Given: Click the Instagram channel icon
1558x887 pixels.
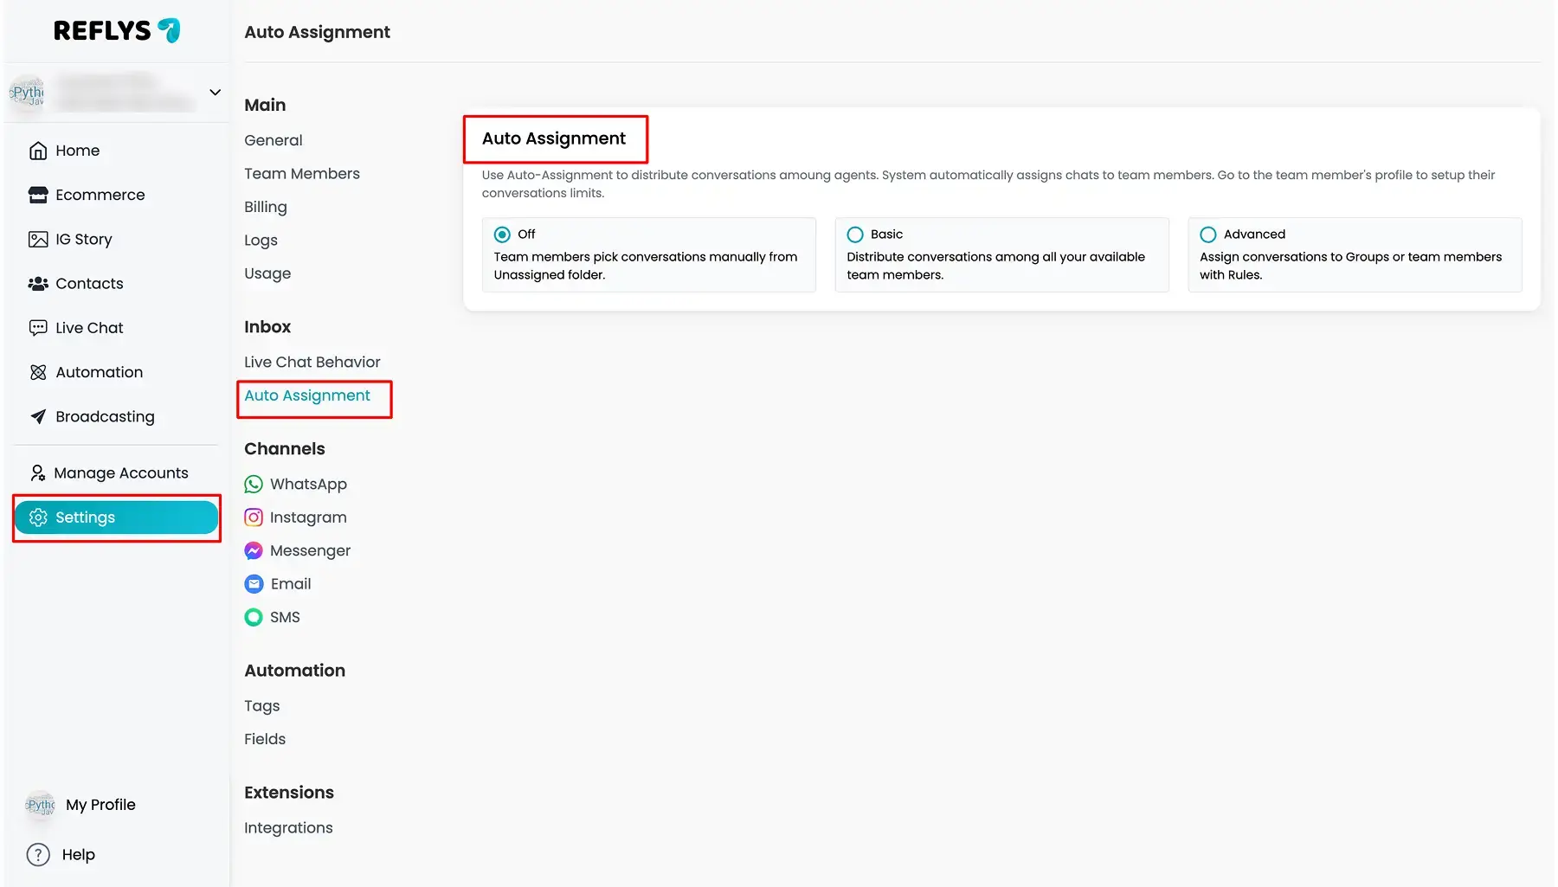Looking at the screenshot, I should (254, 517).
